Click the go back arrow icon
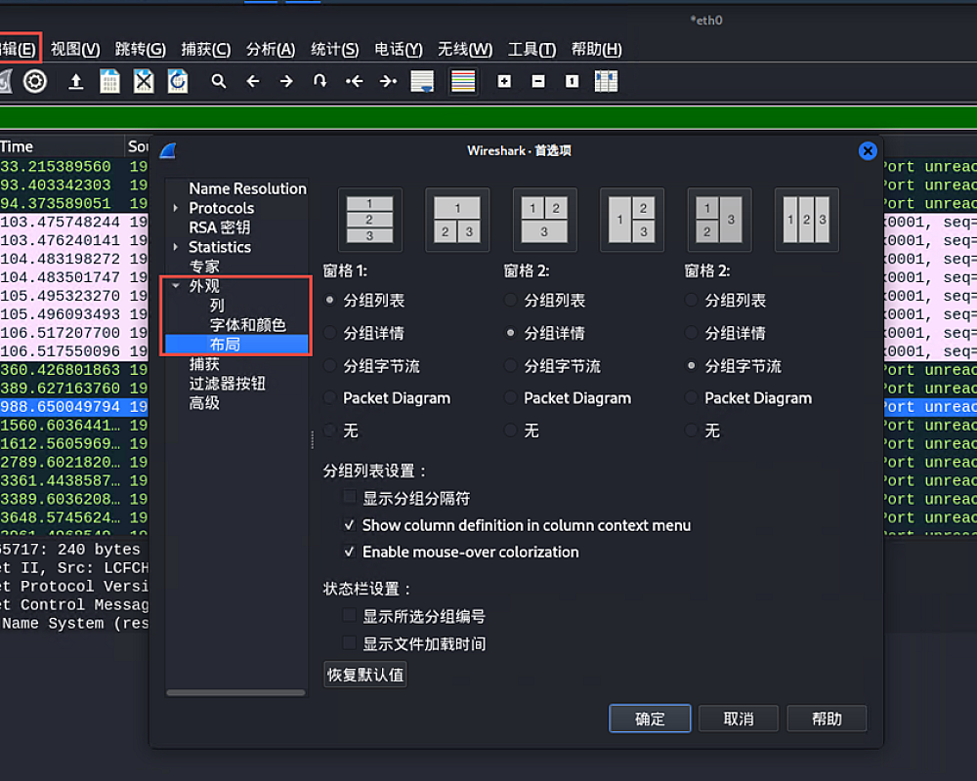This screenshot has height=781, width=977. tap(252, 81)
